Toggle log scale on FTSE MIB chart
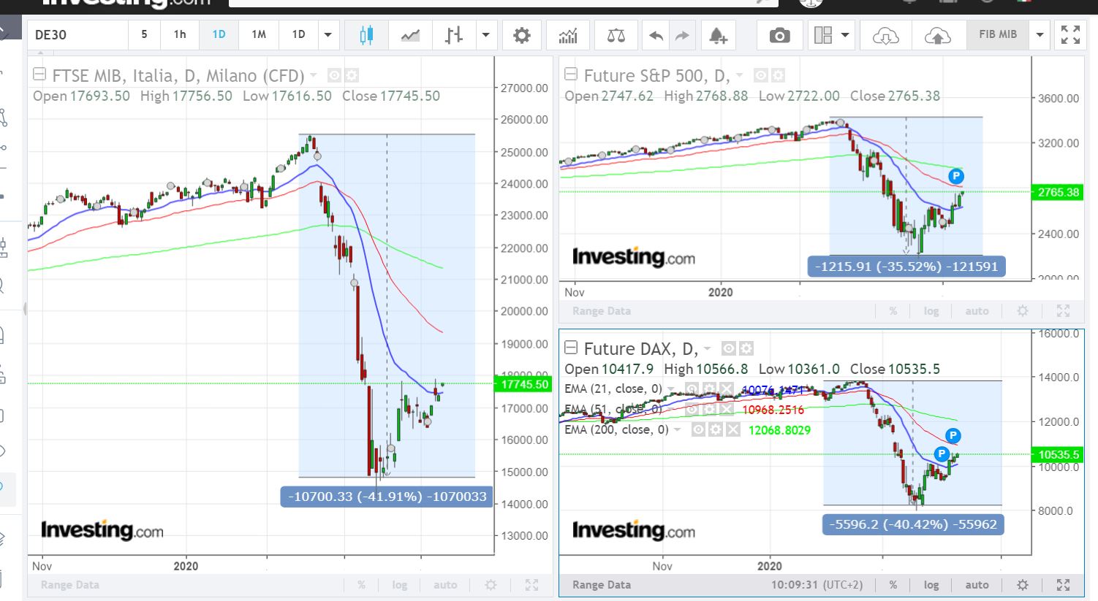Image resolution: width=1098 pixels, height=601 pixels. coord(399,585)
